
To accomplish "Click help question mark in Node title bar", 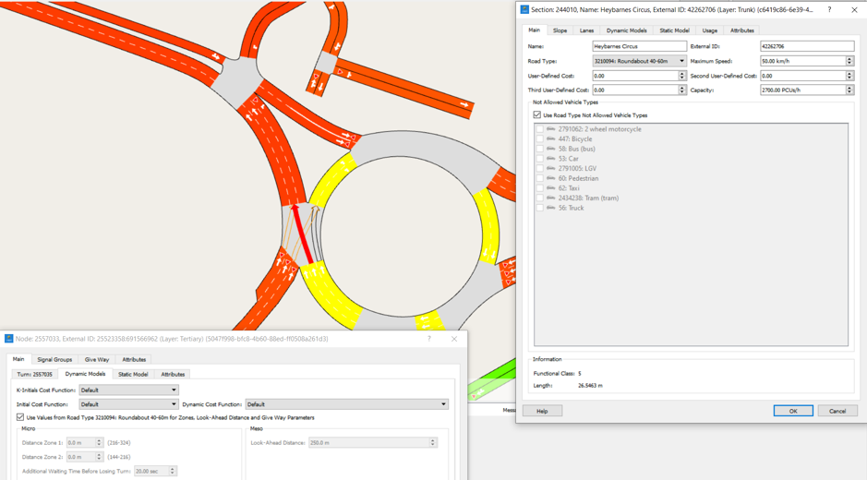I will pos(429,339).
